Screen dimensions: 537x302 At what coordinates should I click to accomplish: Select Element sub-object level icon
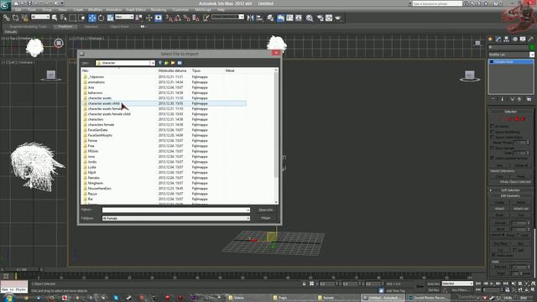(523, 119)
